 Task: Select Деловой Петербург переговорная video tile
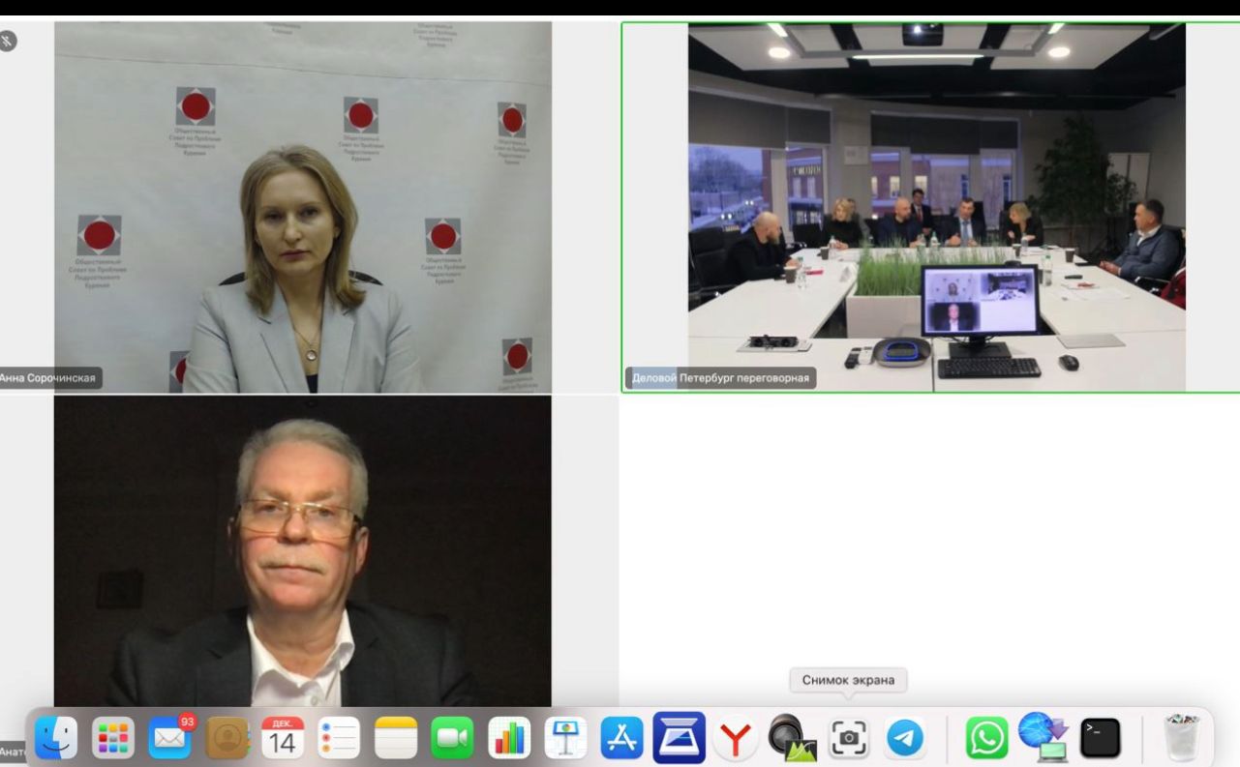930,207
